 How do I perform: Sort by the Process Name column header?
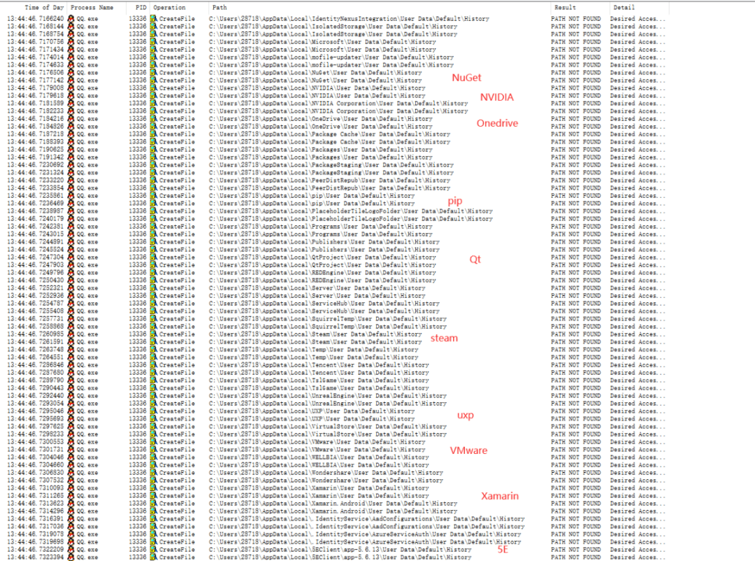click(x=92, y=7)
